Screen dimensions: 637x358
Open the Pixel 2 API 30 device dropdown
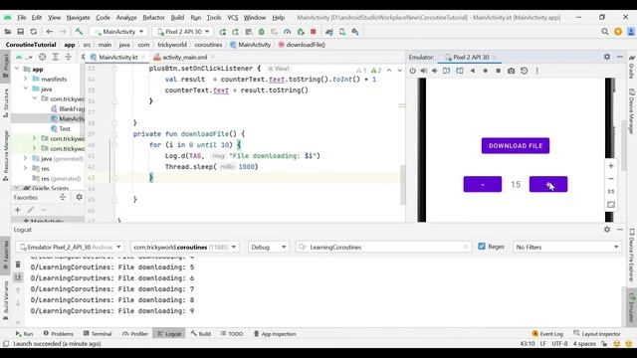click(183, 32)
